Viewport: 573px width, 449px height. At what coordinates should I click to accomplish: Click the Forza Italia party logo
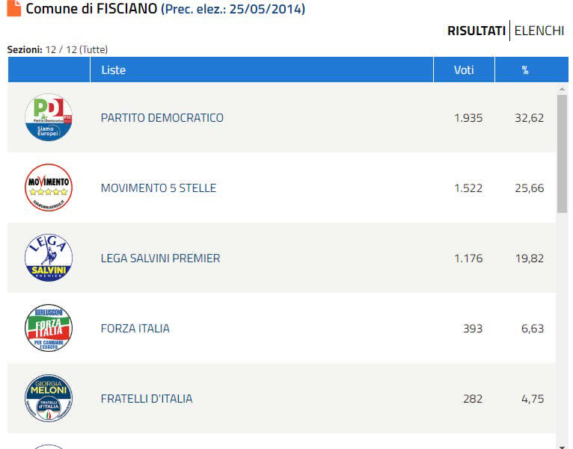49,328
